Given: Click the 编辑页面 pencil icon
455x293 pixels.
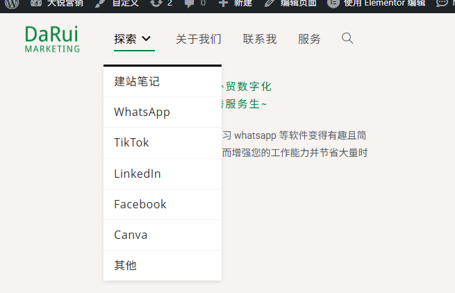Looking at the screenshot, I should [x=270, y=3].
